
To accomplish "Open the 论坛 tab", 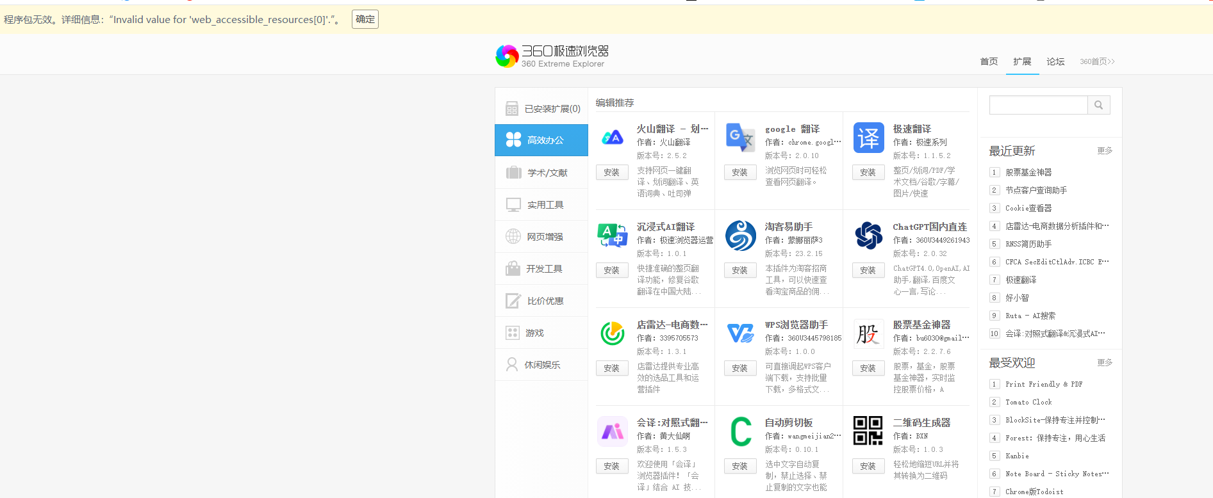I will (1055, 61).
